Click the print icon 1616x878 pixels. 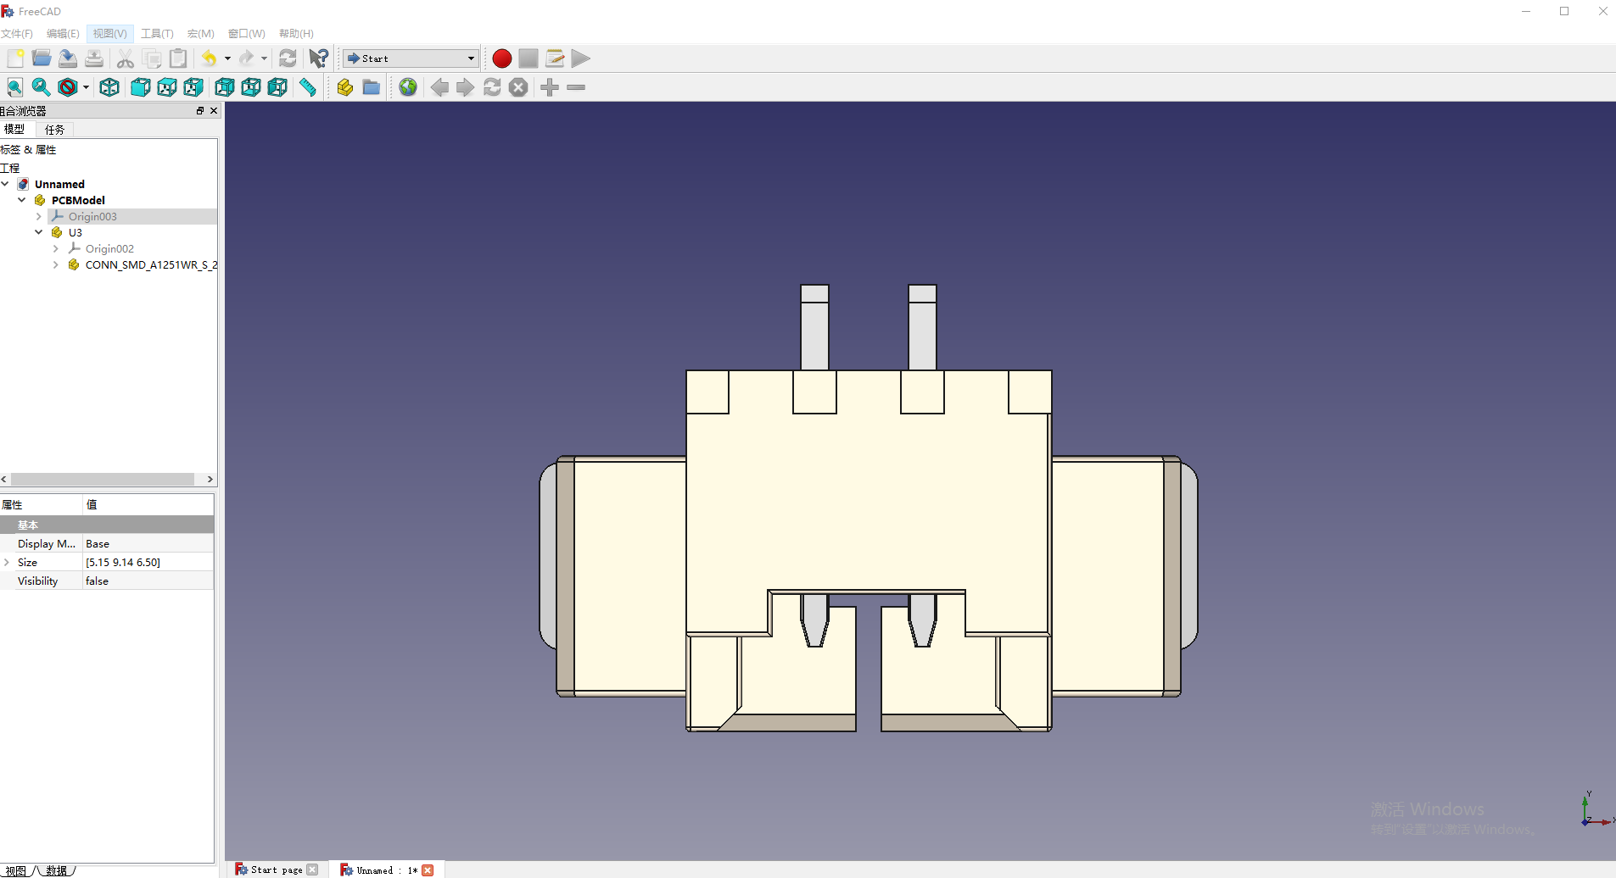click(94, 58)
